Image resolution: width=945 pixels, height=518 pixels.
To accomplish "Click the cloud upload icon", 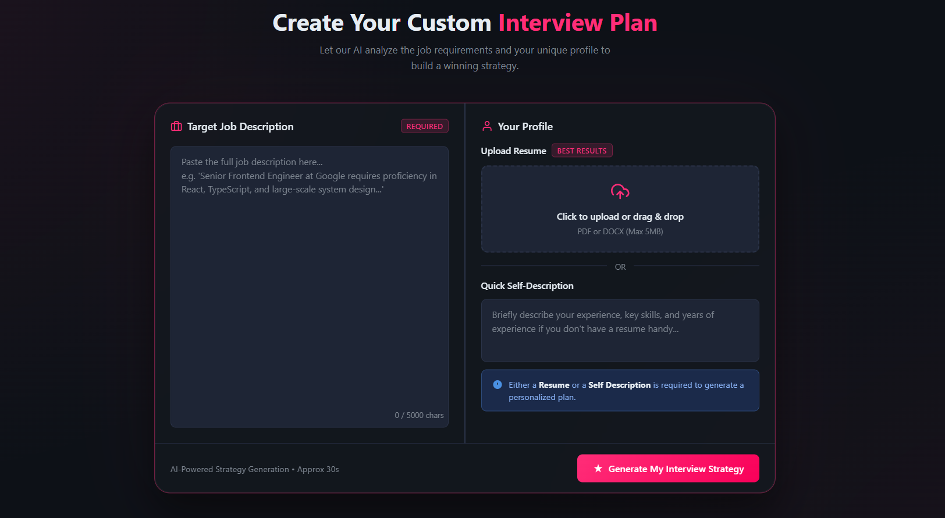I will click(x=620, y=191).
